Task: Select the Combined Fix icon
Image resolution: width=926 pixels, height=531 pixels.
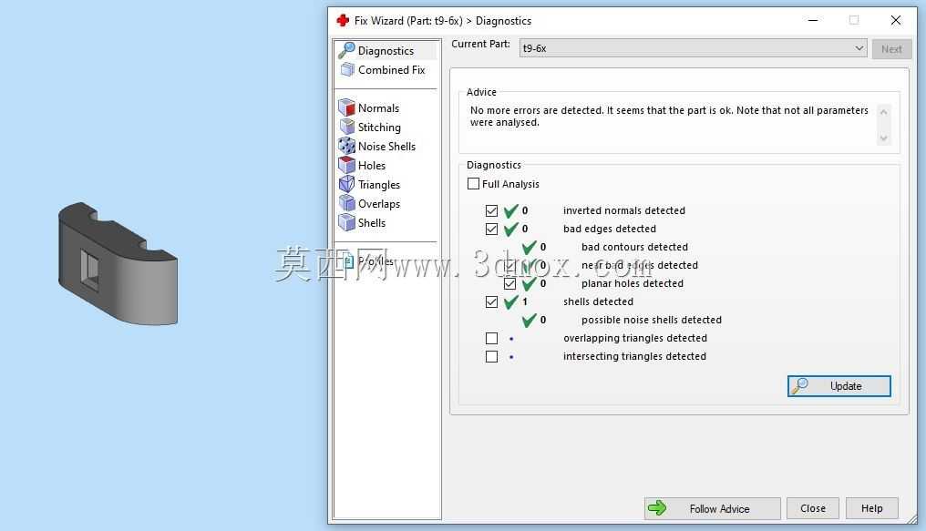Action: pyautogui.click(x=347, y=69)
